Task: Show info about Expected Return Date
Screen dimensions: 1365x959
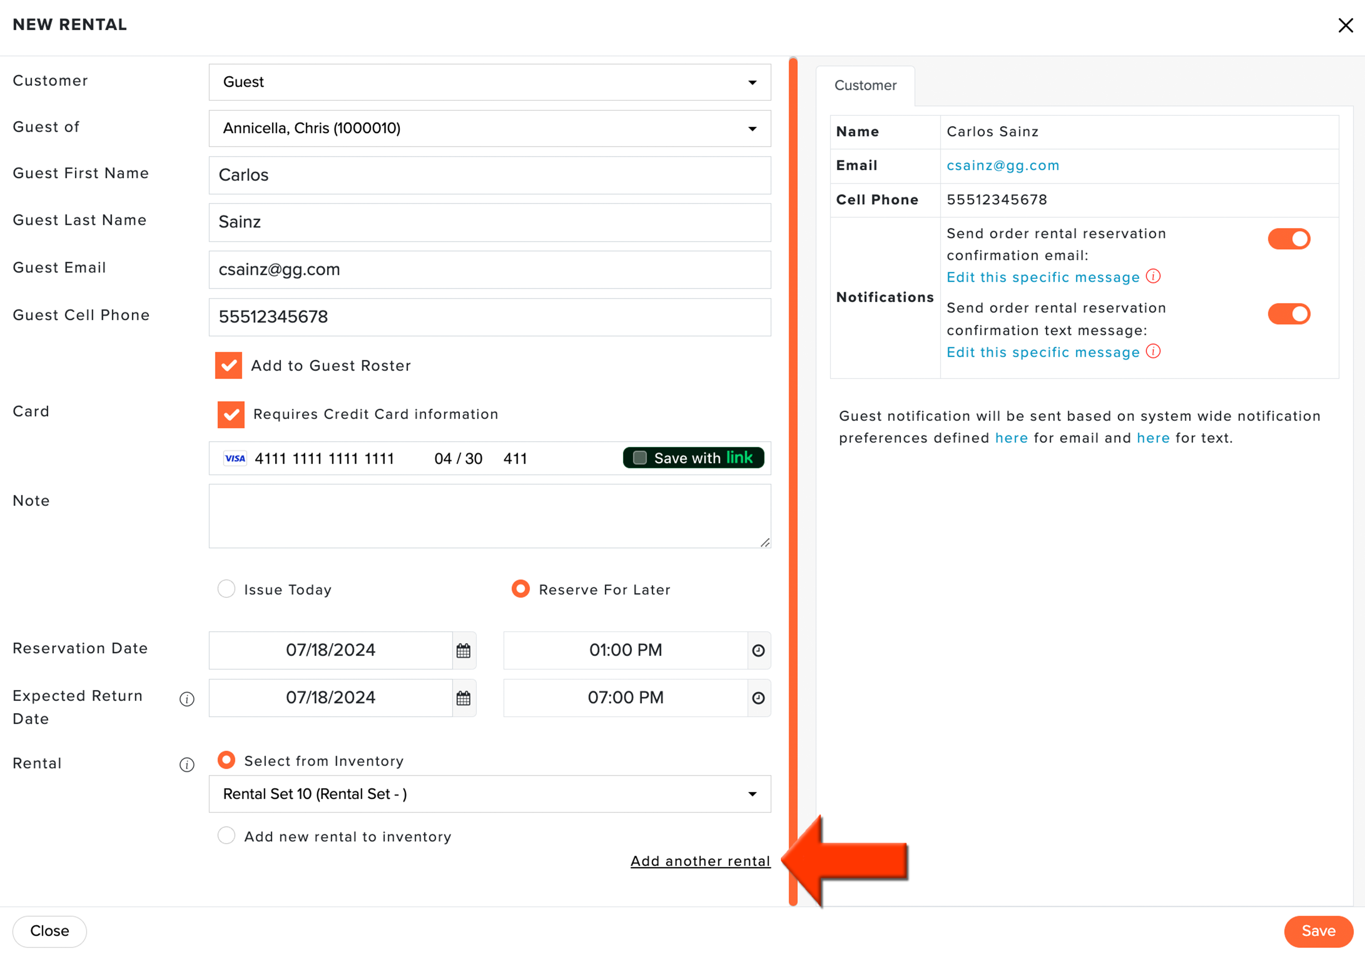Action: [187, 699]
